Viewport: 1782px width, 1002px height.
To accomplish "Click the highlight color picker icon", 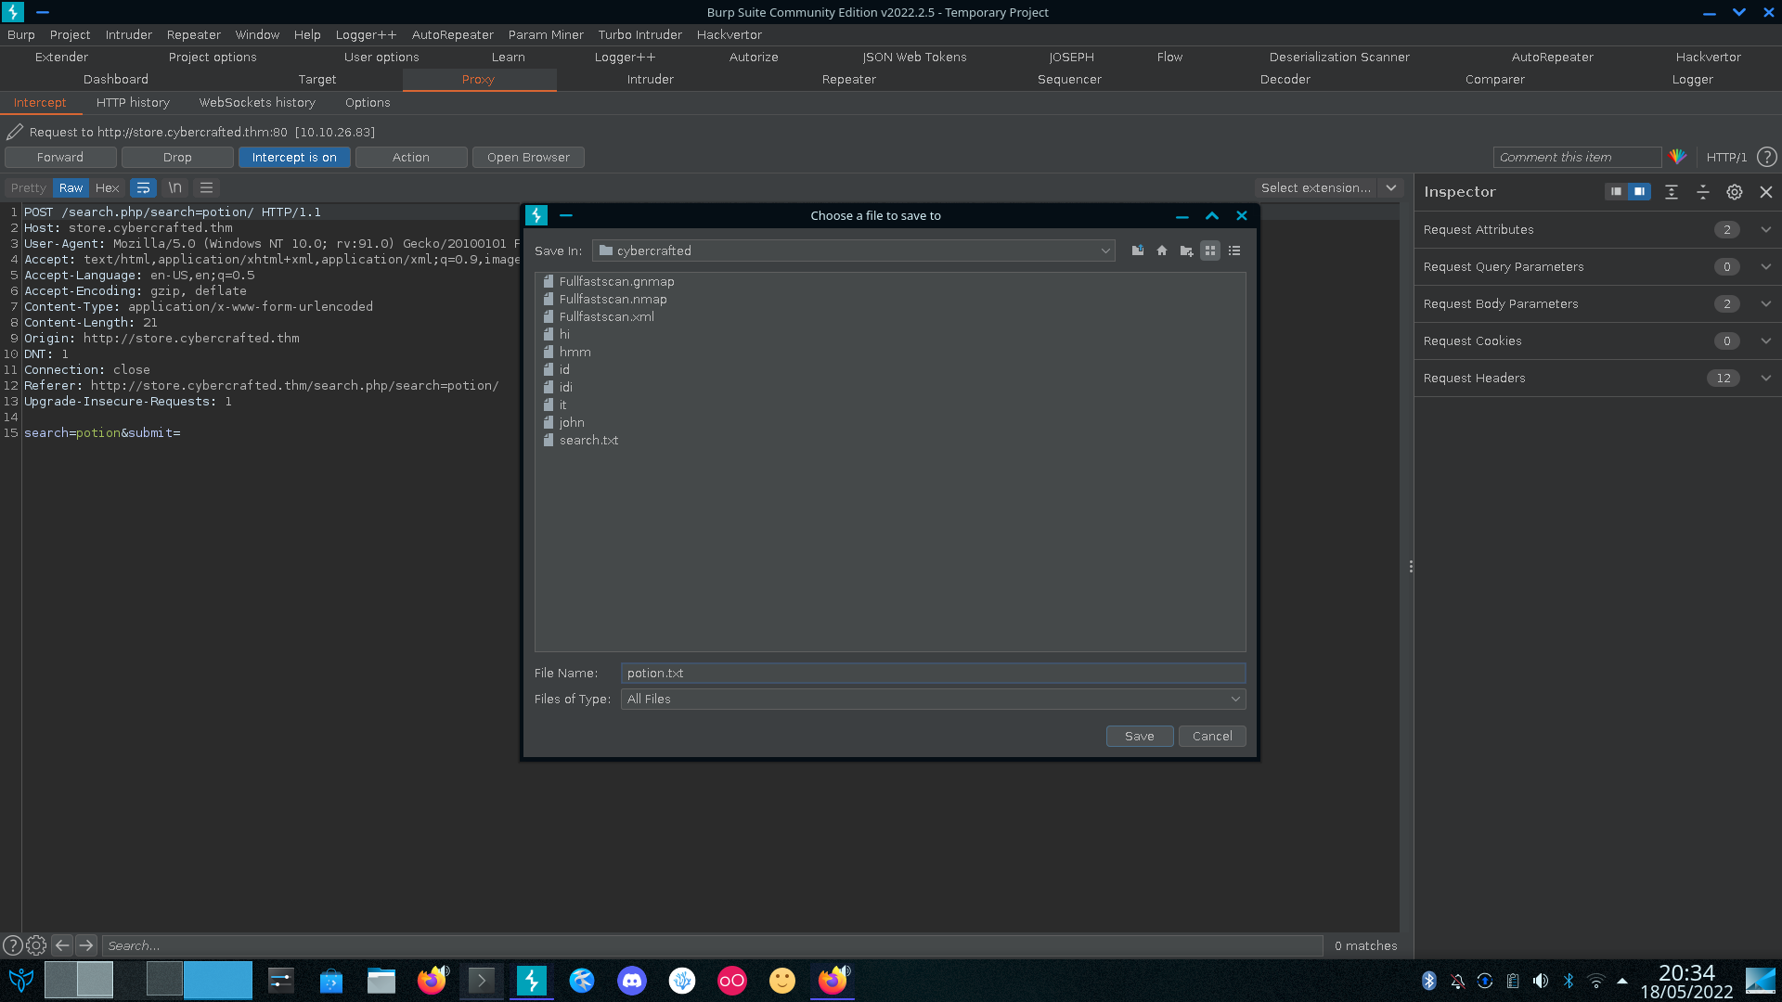I will [x=1677, y=157].
